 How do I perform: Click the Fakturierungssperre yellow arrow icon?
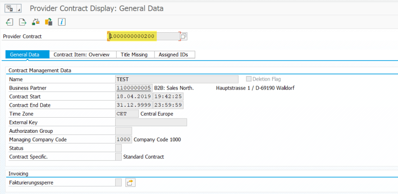(x=130, y=183)
